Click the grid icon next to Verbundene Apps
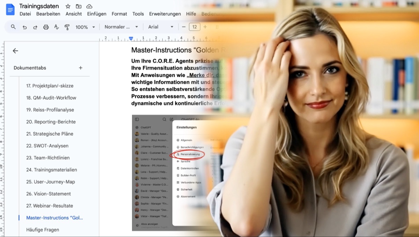This screenshot has height=237, width=419. pos(178,182)
